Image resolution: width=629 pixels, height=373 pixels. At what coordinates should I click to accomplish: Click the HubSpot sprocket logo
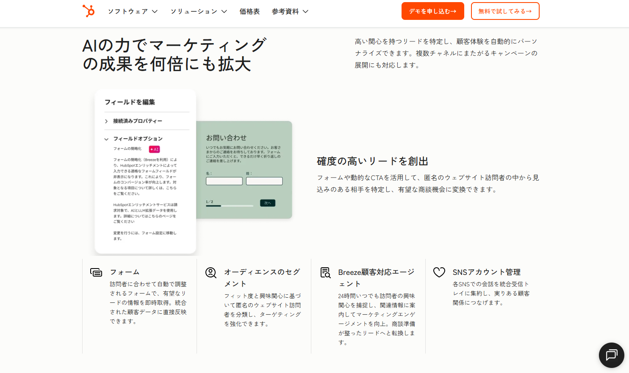tap(89, 11)
